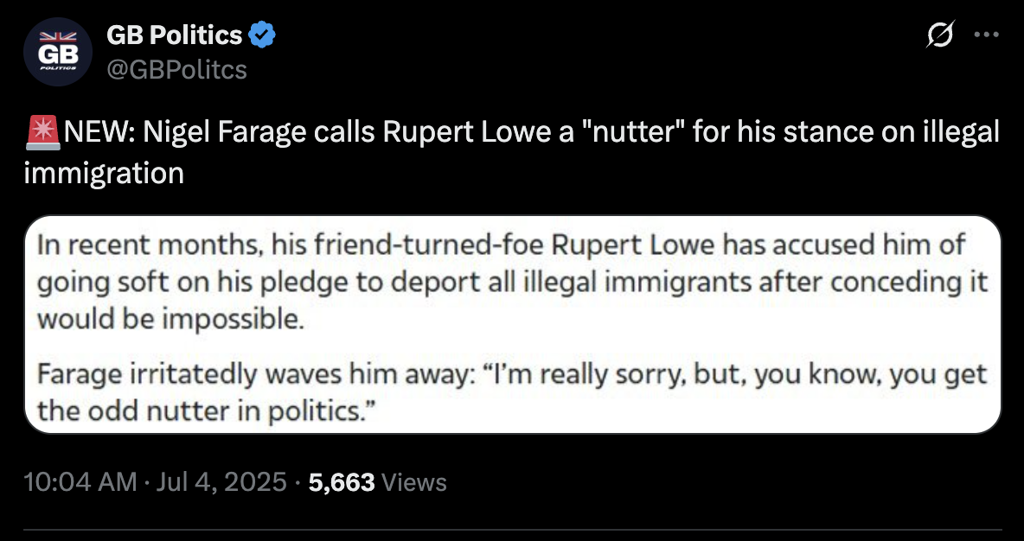The height and width of the screenshot is (541, 1024).
Task: Open Grok explain icon on the post
Action: [940, 35]
